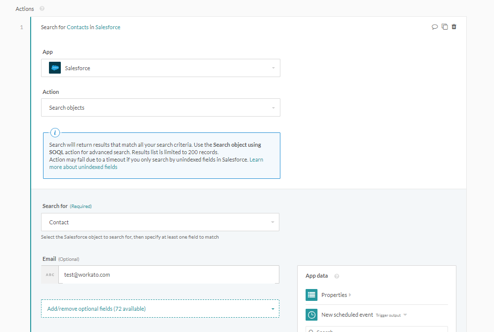The height and width of the screenshot is (332, 494).
Task: Click the help icon beside Actions
Action: (x=42, y=8)
